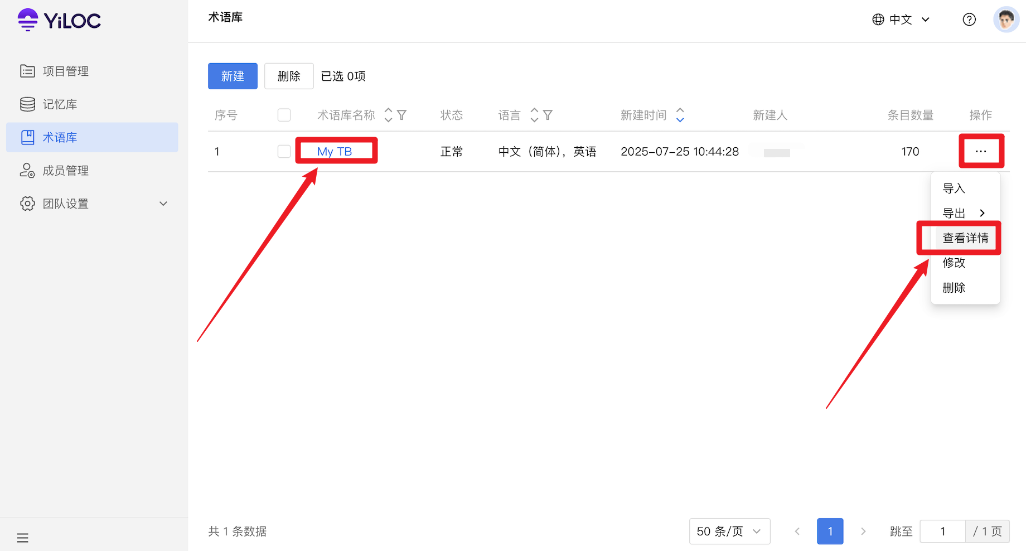Collapse the sidebar with the hamburger icon
The image size is (1026, 551).
[23, 538]
